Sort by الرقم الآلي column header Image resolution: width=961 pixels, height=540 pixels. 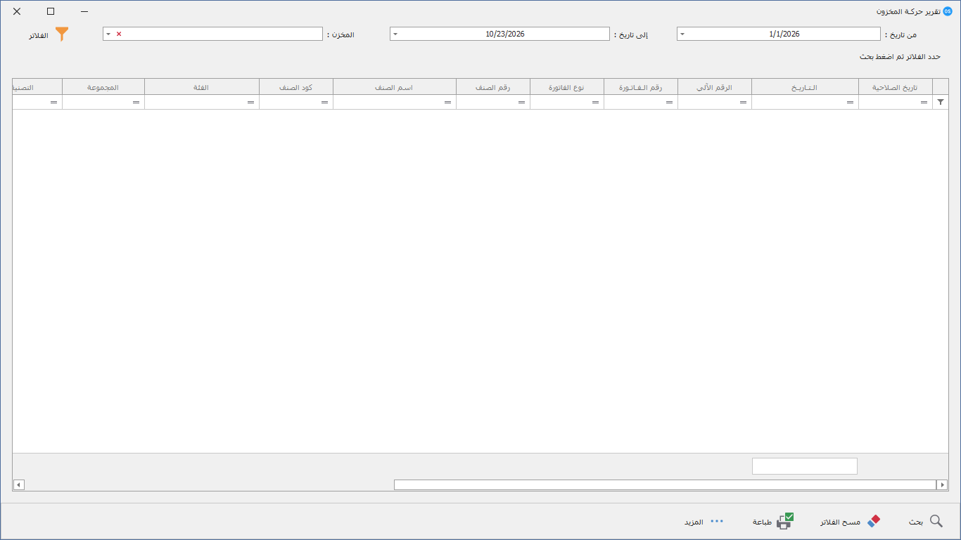(715, 87)
